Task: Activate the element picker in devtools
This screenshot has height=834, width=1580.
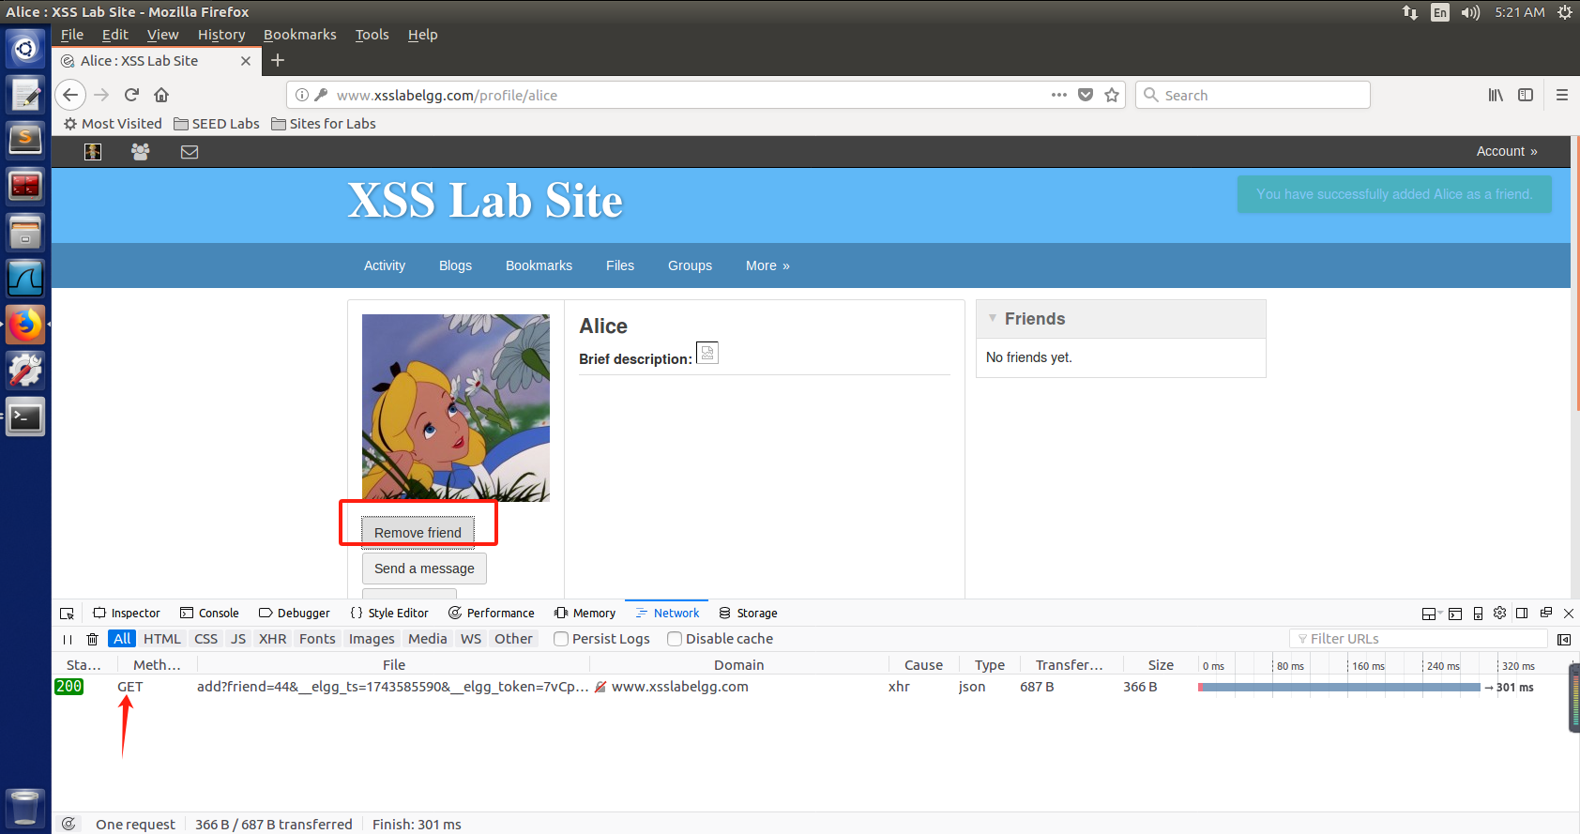Action: pyautogui.click(x=67, y=614)
